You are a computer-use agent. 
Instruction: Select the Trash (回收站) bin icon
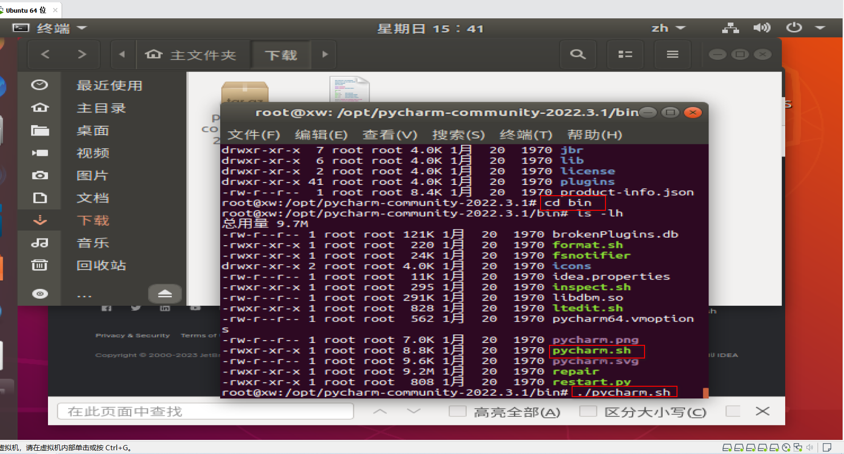[x=40, y=265]
